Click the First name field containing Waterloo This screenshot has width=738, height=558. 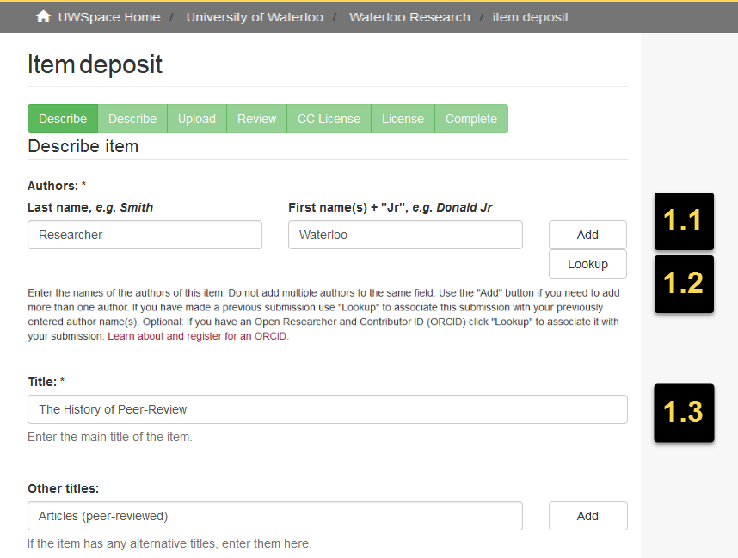(x=405, y=234)
